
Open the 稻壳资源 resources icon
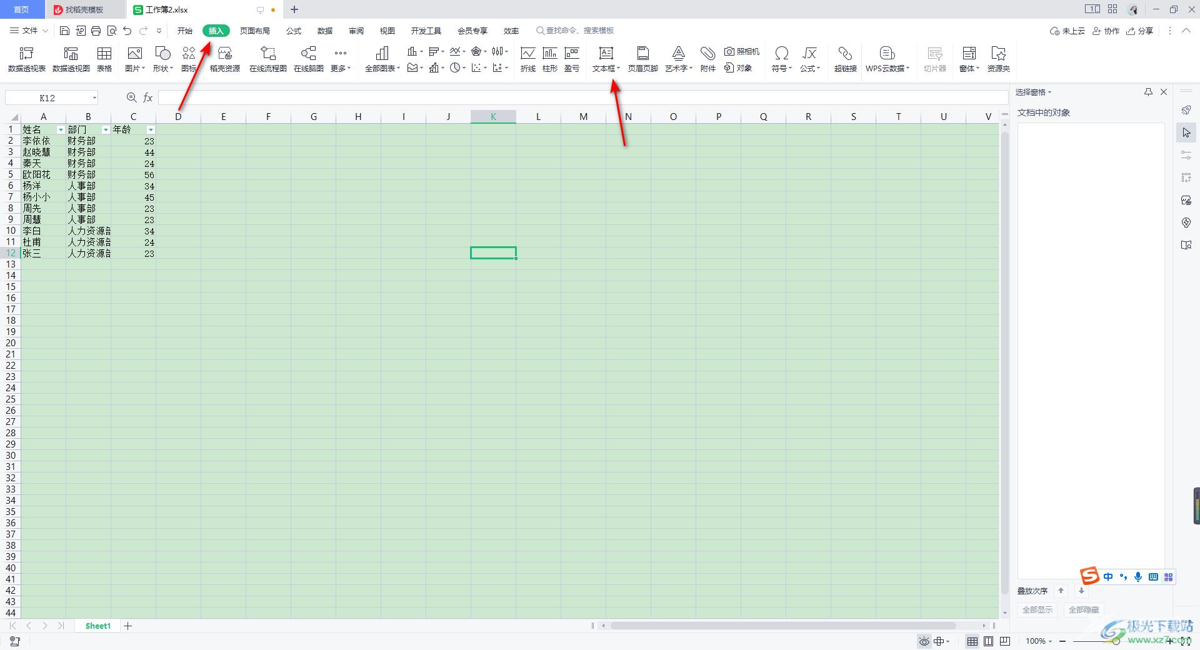(x=225, y=59)
